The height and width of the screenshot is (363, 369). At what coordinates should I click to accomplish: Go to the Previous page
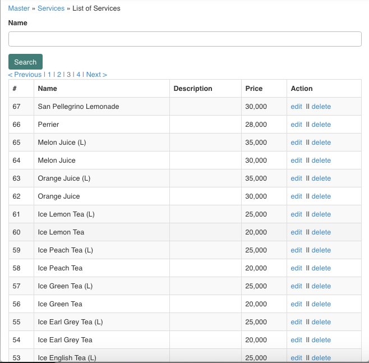pos(25,75)
